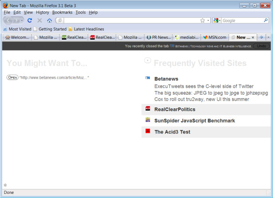This screenshot has width=273, height=198.
Task: Click the Back navigation arrow
Action: [x=8, y=20]
